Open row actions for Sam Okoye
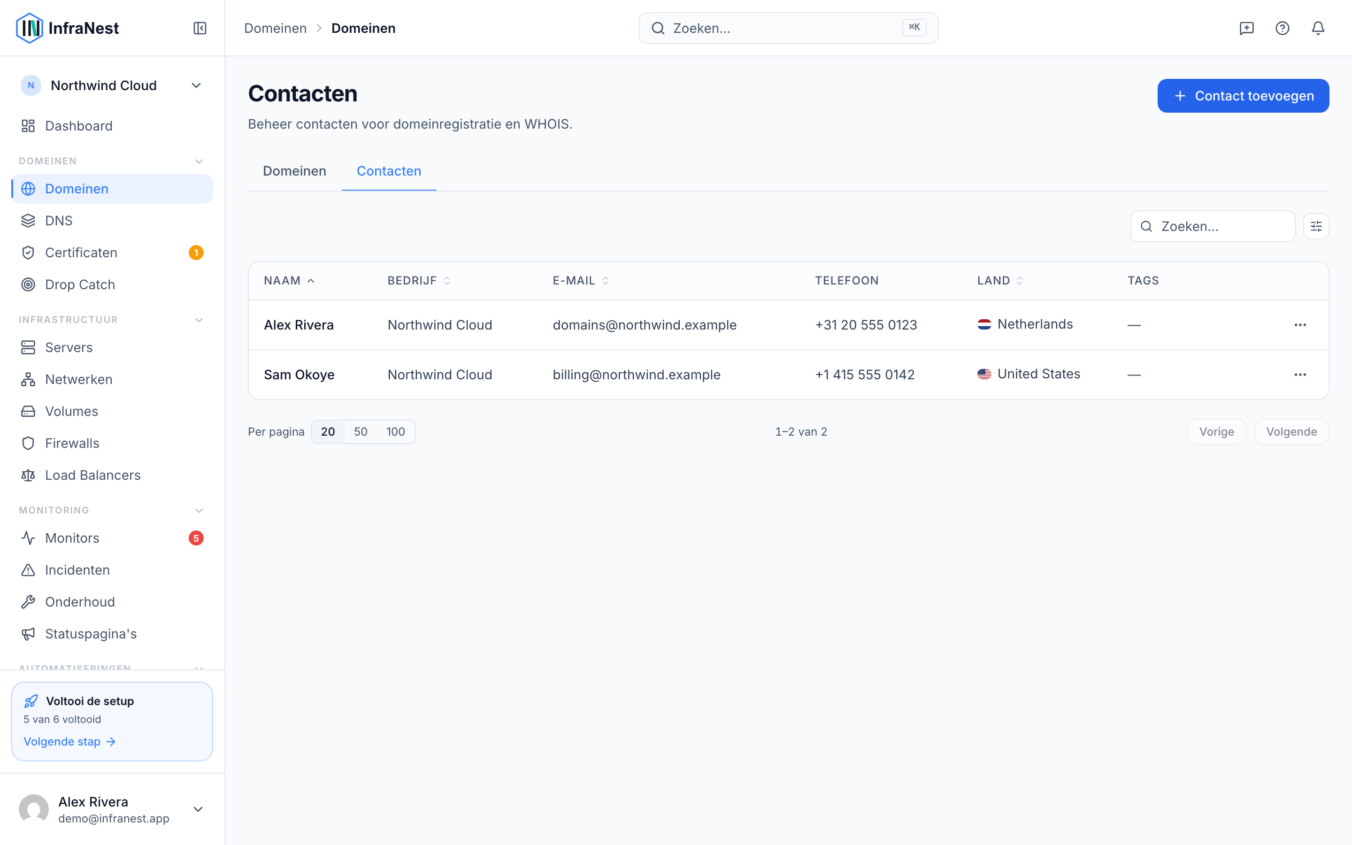This screenshot has height=845, width=1352. [x=1300, y=375]
